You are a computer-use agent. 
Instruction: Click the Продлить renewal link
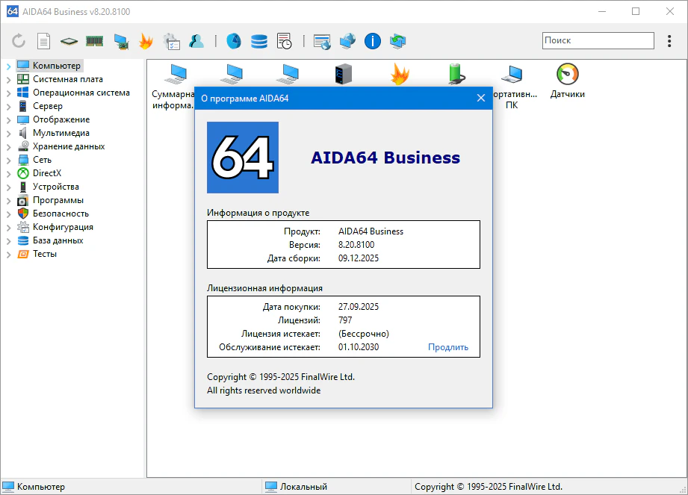[447, 347]
